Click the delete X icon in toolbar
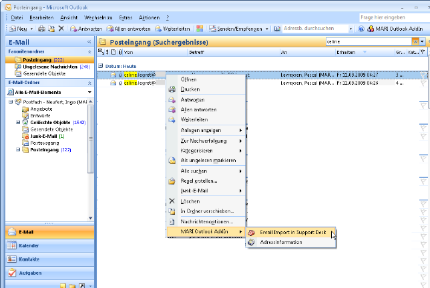 point(61,29)
